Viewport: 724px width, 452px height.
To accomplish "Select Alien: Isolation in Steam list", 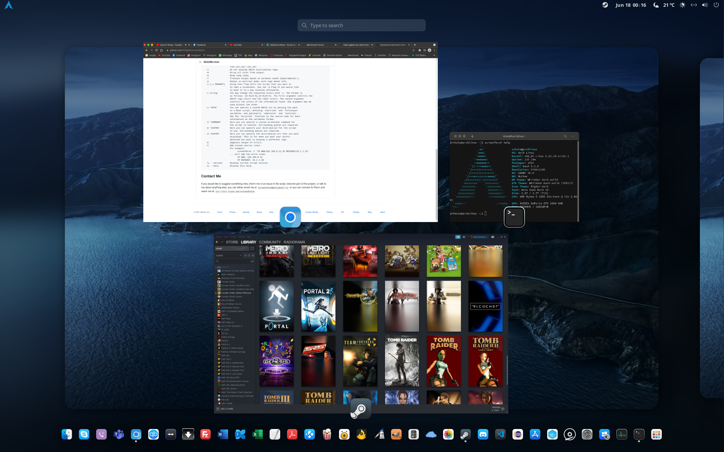I will point(228,274).
